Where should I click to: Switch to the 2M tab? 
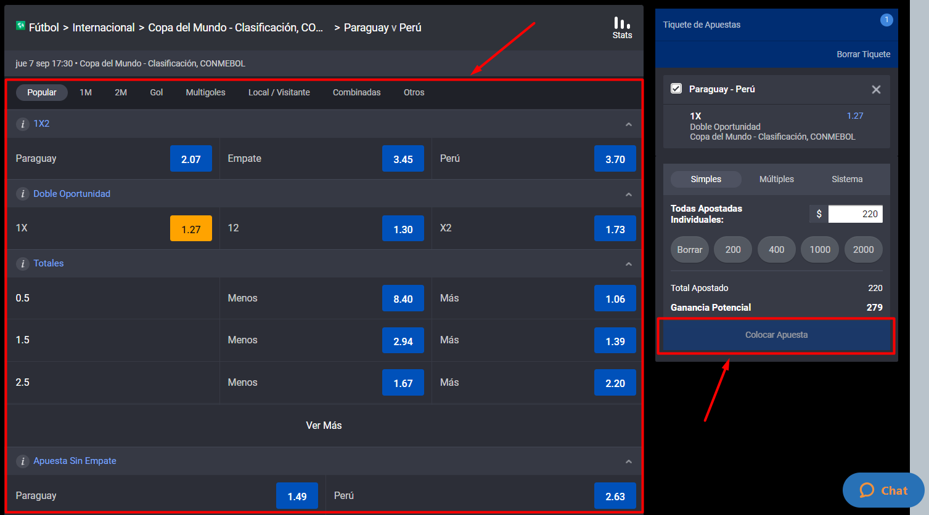121,92
